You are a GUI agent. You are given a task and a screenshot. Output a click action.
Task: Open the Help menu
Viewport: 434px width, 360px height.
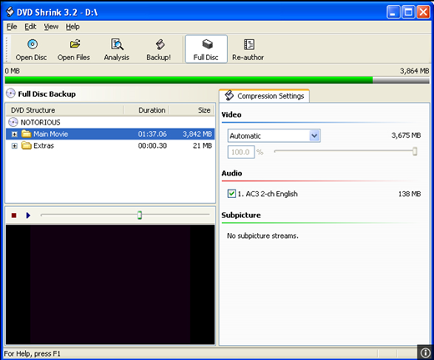click(73, 27)
